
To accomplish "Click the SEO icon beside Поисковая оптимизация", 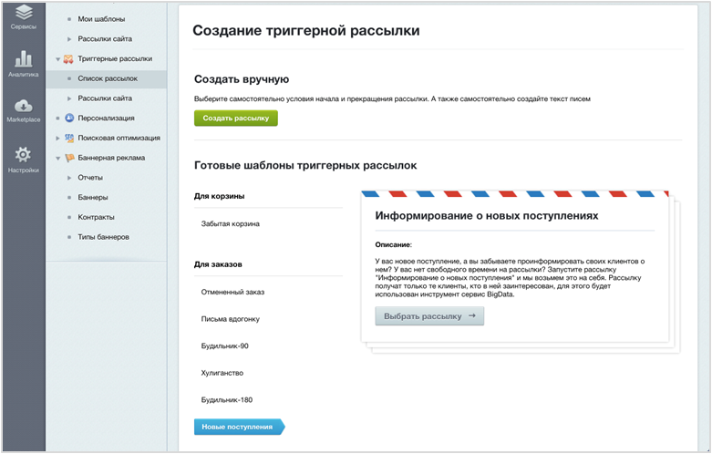I will tap(69, 138).
